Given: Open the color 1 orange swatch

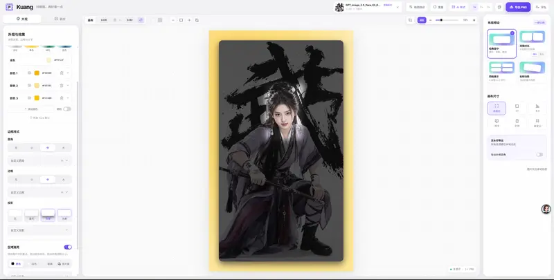Looking at the screenshot, I should 37,73.
